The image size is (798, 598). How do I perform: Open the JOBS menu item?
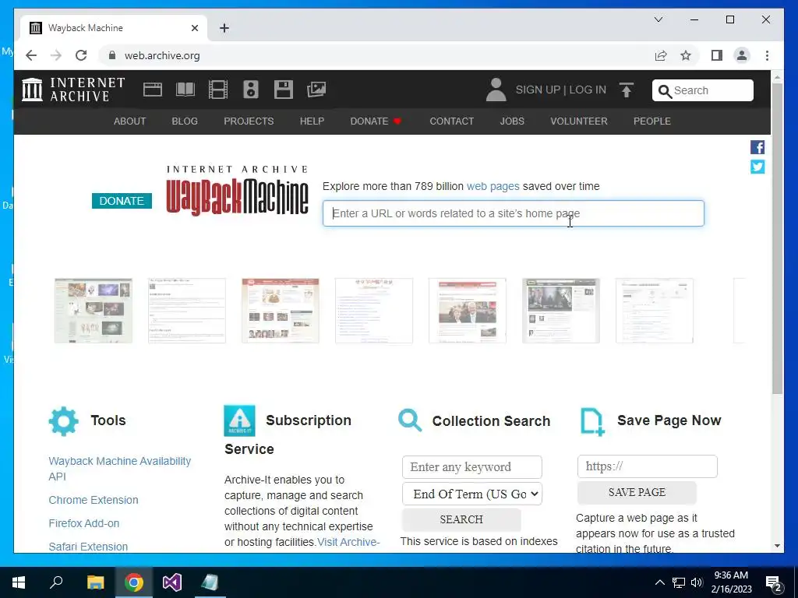click(512, 121)
